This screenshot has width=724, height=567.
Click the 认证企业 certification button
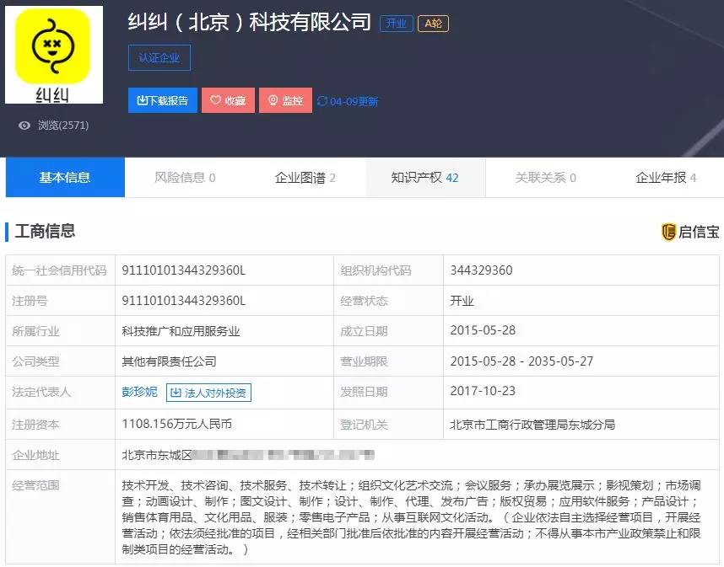(x=159, y=57)
